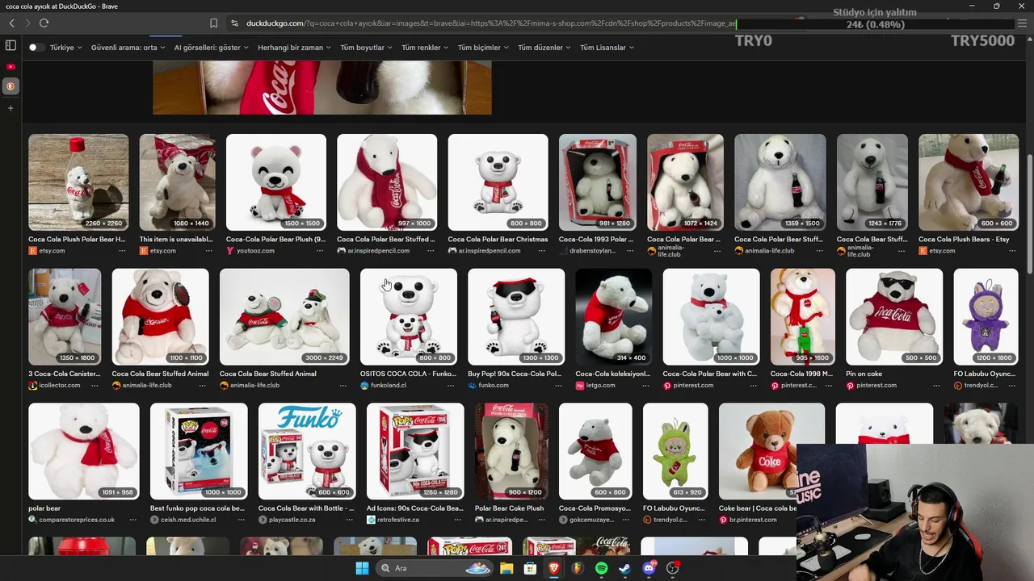Expand the Tüm biçimler type filter
The width and height of the screenshot is (1034, 581).
[484, 48]
